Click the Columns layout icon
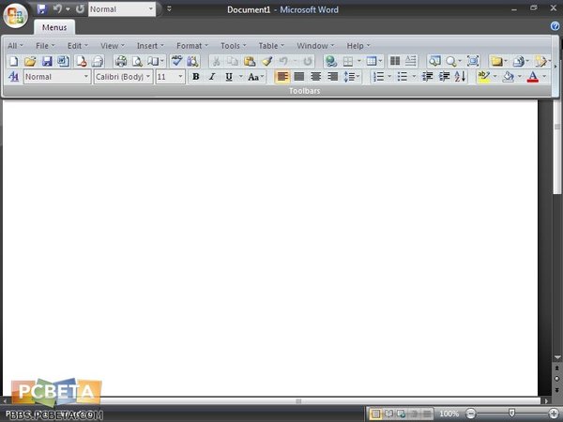 (x=395, y=61)
